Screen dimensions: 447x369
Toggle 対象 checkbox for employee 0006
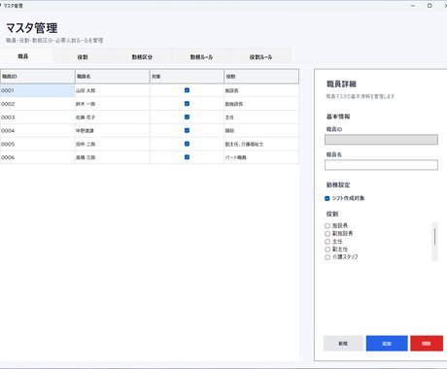[x=187, y=157]
